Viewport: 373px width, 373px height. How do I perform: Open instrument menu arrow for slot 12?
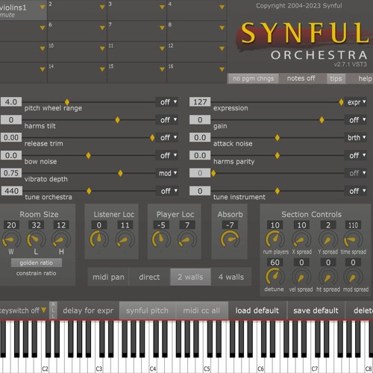(x=222, y=48)
